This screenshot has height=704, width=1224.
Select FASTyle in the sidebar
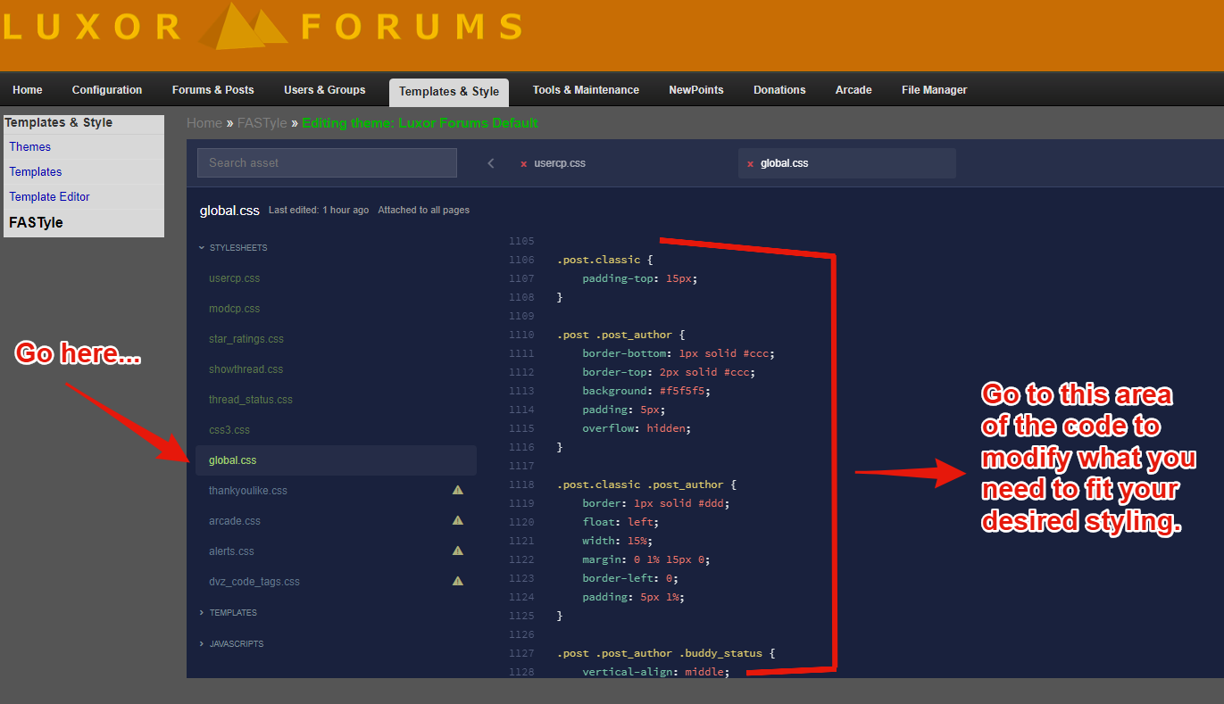pos(37,223)
